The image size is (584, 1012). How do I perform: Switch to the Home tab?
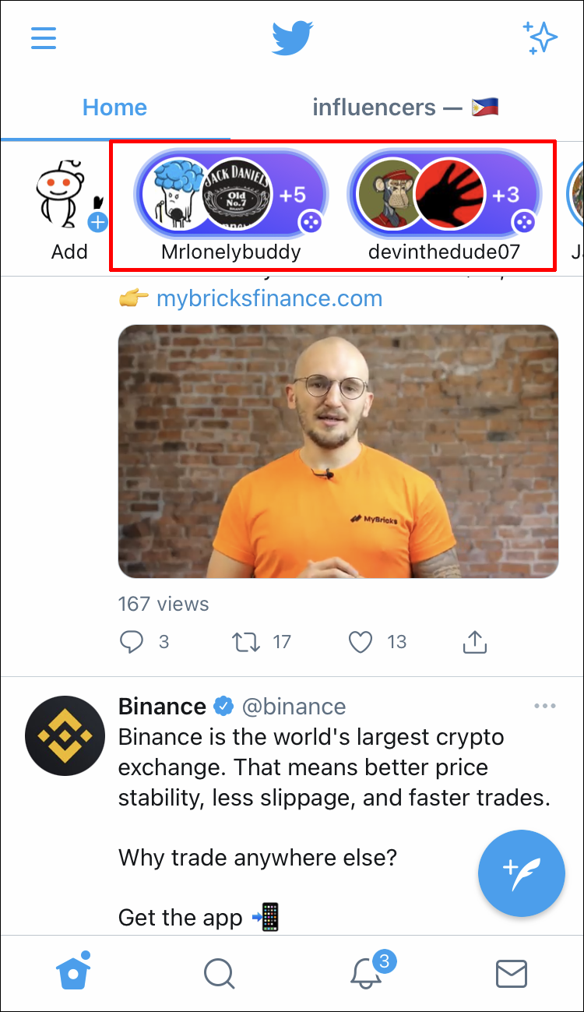click(x=114, y=108)
